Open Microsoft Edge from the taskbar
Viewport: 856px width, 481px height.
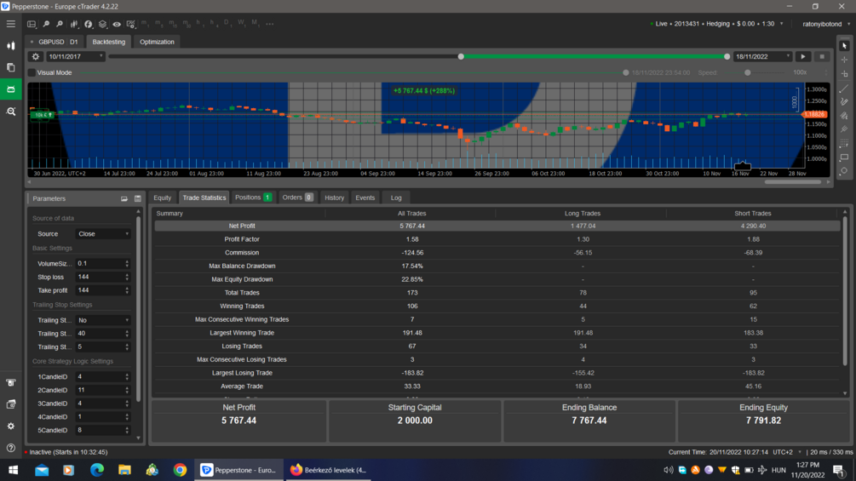point(96,470)
